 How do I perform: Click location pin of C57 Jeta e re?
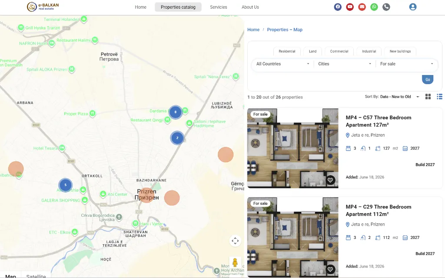coord(348,135)
